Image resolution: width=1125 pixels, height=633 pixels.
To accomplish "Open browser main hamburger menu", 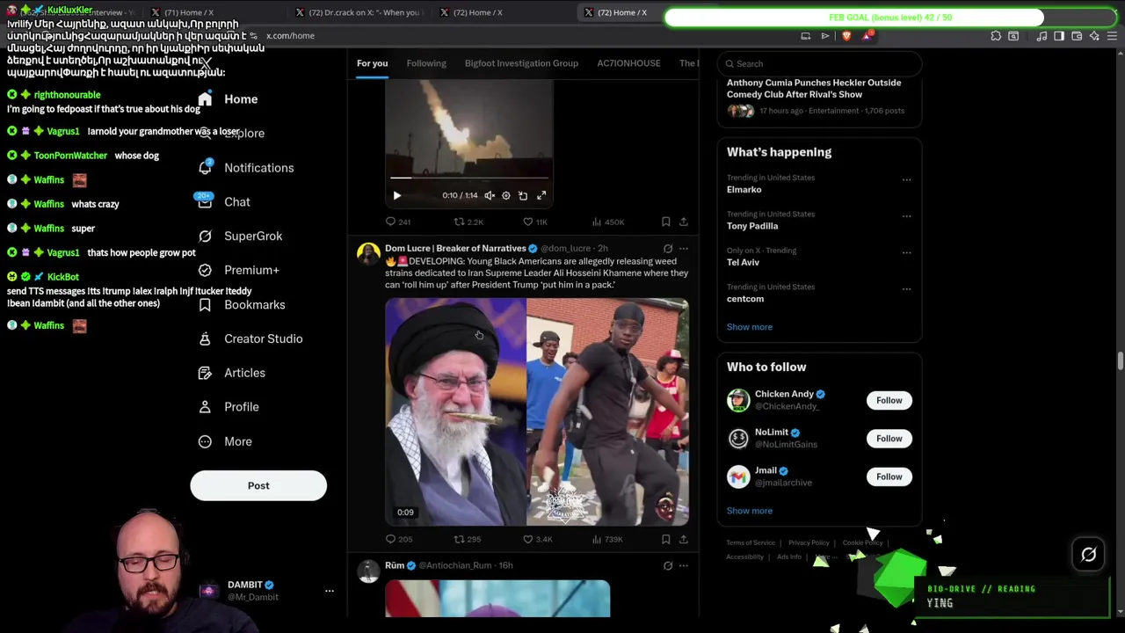I will (1112, 36).
